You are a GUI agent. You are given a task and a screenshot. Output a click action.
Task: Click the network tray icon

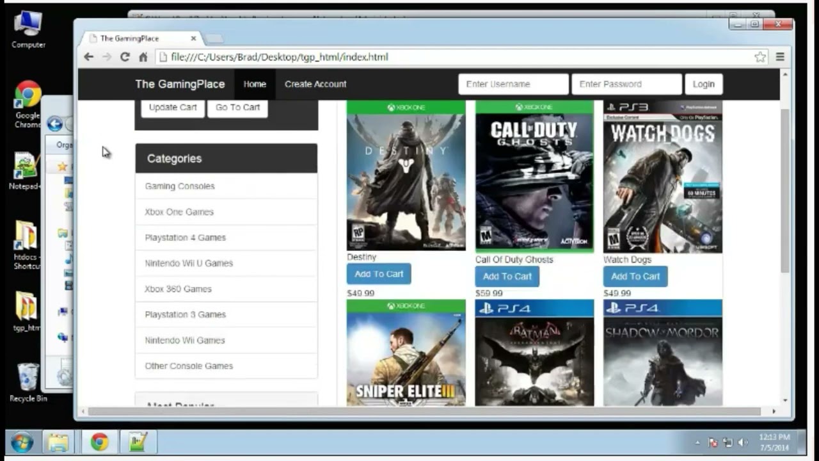pos(728,442)
